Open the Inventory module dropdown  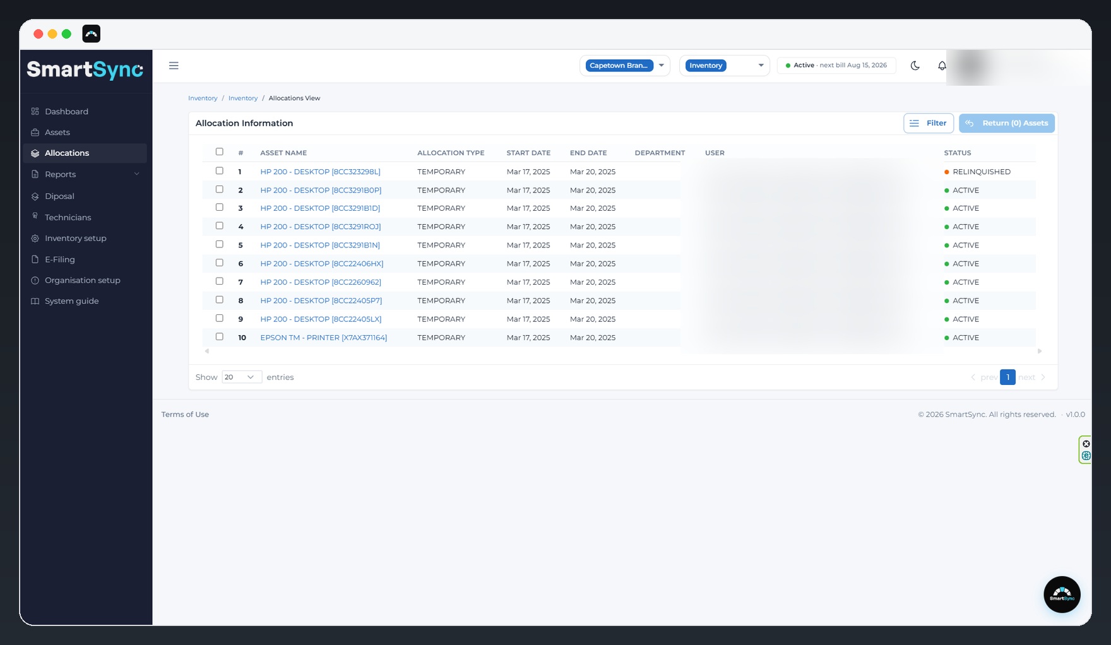point(725,66)
